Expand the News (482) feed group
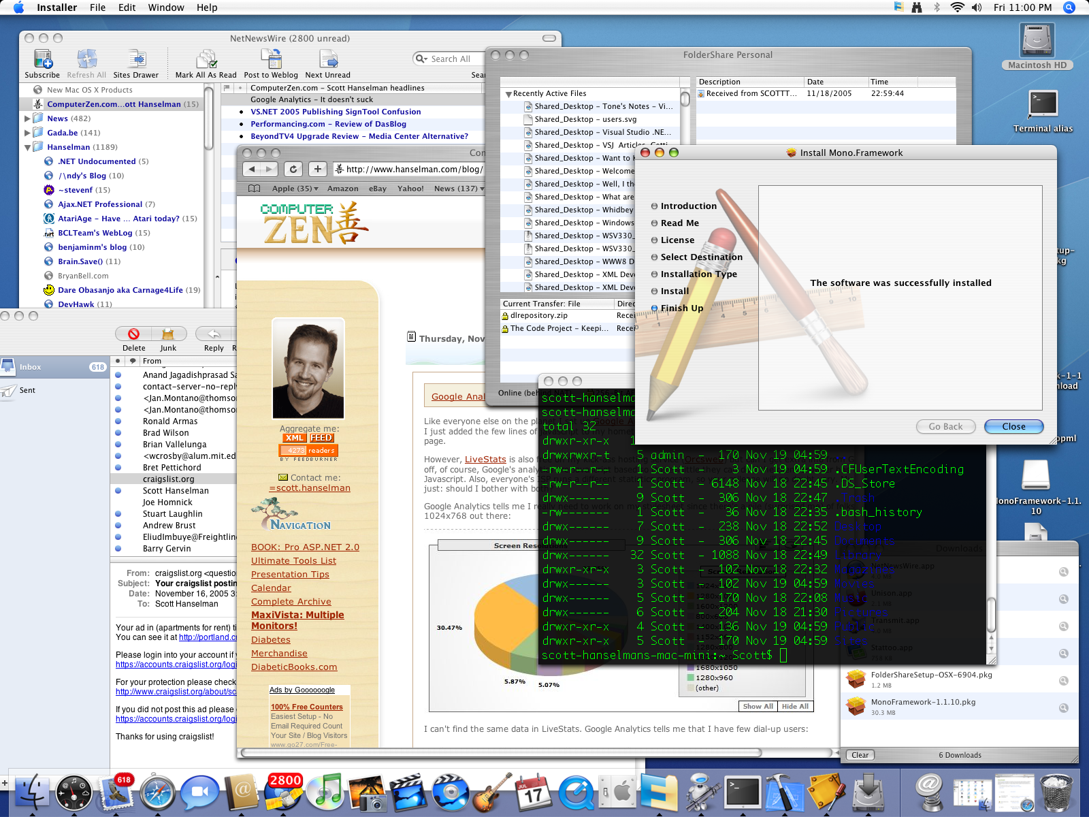 pos(28,118)
